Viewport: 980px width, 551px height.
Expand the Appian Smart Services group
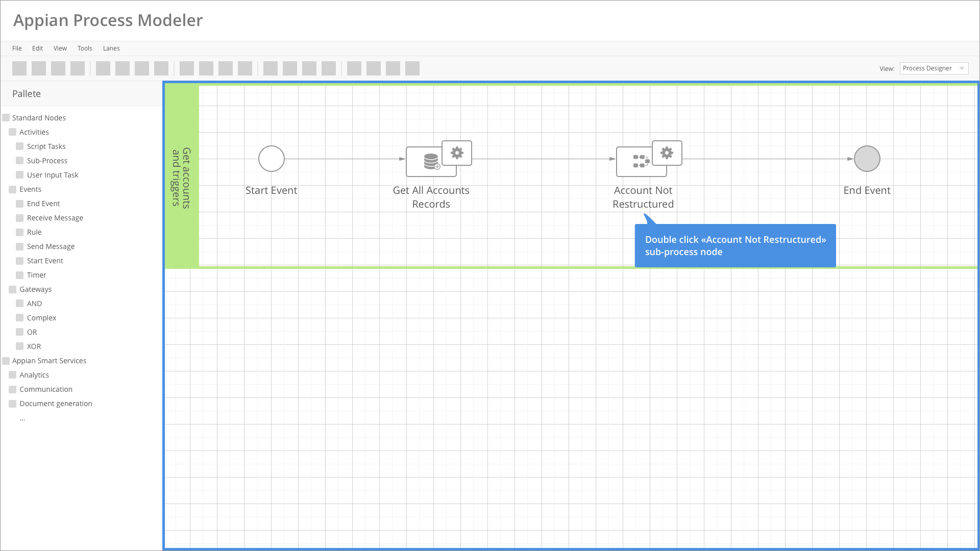point(6,361)
